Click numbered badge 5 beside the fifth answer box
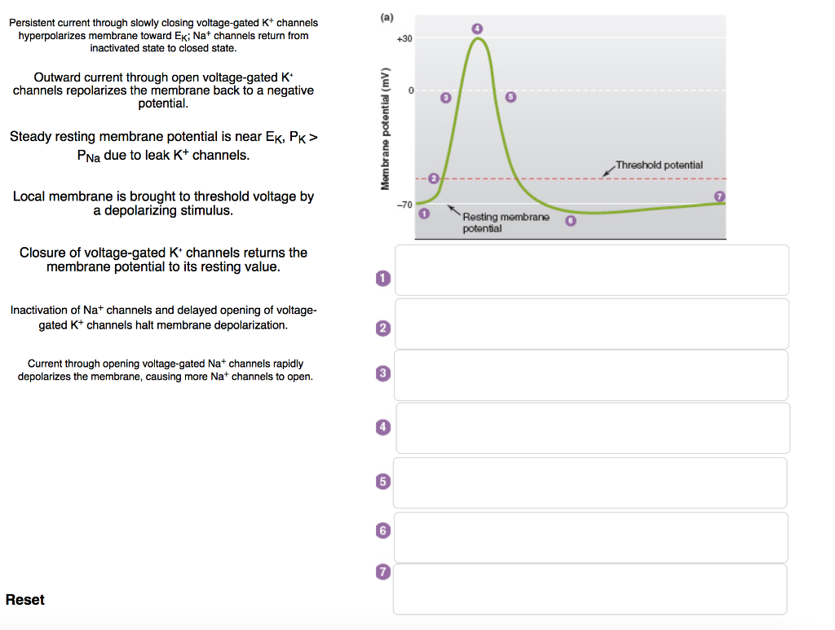The height and width of the screenshot is (630, 835). click(381, 481)
